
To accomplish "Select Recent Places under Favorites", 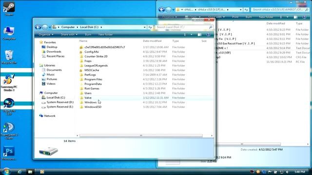I will click(x=53, y=56).
